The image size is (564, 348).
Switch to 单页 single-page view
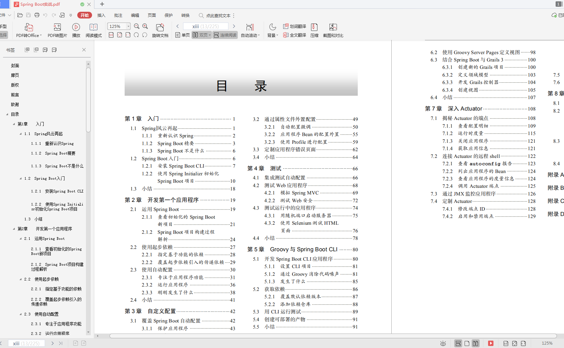coord(182,35)
